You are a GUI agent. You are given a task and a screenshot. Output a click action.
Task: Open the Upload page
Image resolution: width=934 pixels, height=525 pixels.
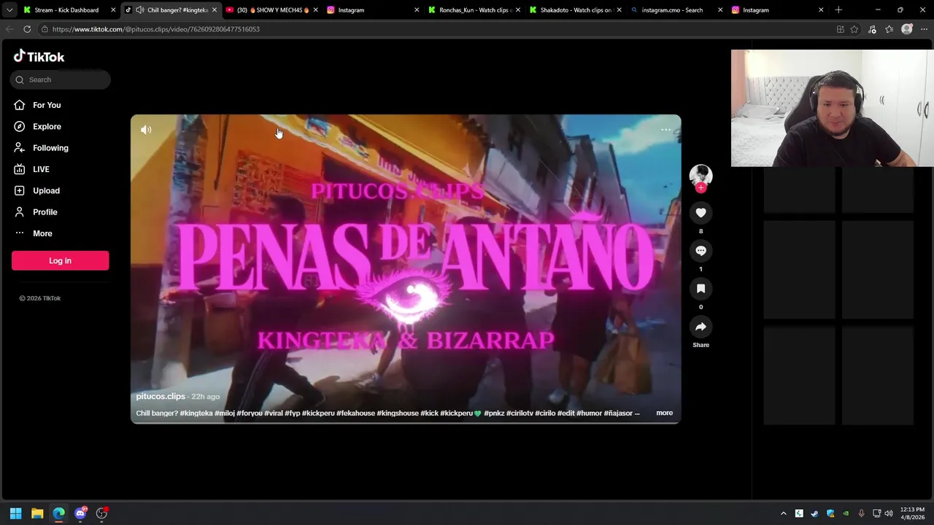point(46,190)
